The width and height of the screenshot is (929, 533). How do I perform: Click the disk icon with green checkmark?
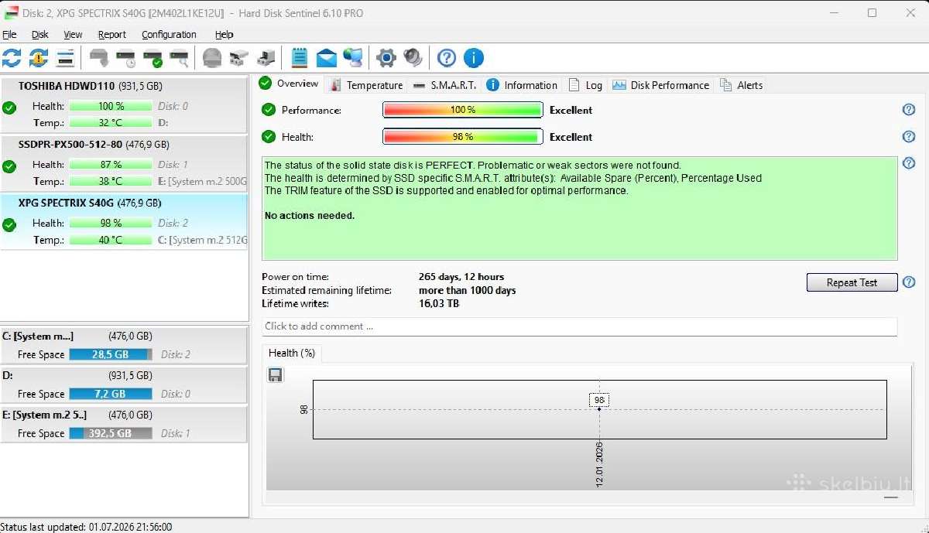[x=153, y=57]
